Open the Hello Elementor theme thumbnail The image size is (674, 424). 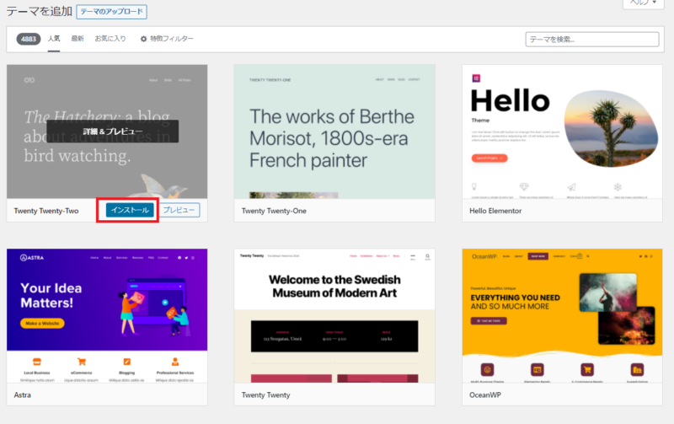pyautogui.click(x=562, y=131)
